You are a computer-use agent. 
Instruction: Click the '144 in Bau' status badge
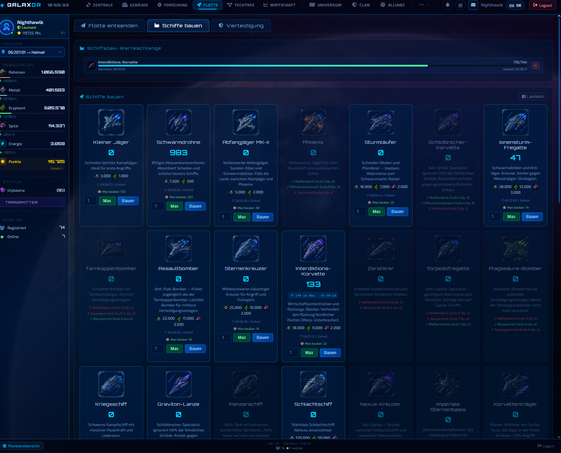(313, 295)
